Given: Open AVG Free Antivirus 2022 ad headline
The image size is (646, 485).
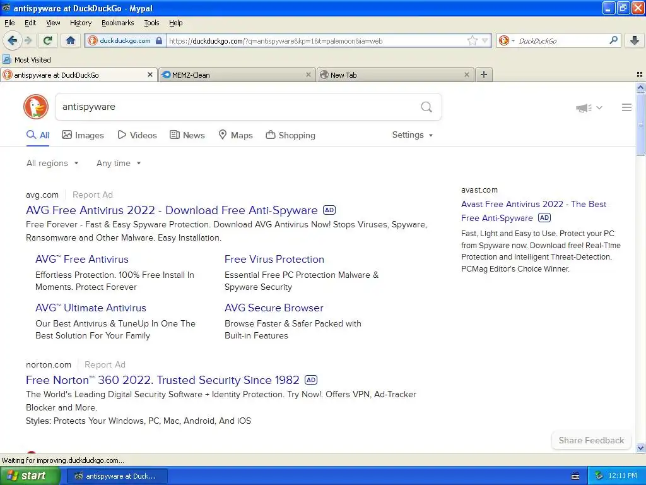Looking at the screenshot, I should click(172, 210).
